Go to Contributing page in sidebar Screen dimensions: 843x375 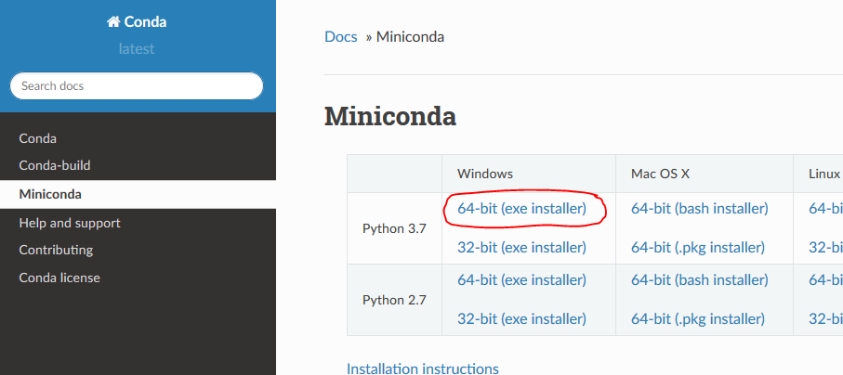[x=56, y=251]
